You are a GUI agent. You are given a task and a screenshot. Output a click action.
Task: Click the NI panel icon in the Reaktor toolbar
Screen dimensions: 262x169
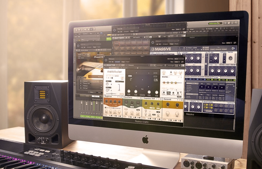click(183, 65)
